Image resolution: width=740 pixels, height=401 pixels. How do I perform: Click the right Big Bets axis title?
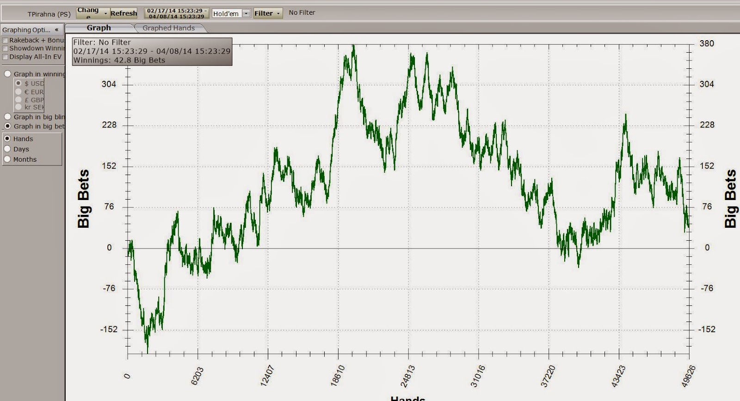click(730, 199)
